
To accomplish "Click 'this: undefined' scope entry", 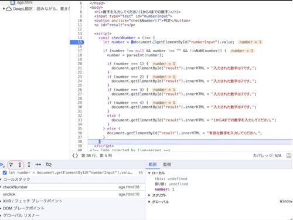I will tap(171, 179).
